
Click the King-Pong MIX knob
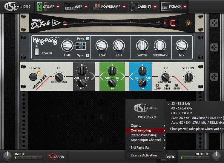click(182, 46)
